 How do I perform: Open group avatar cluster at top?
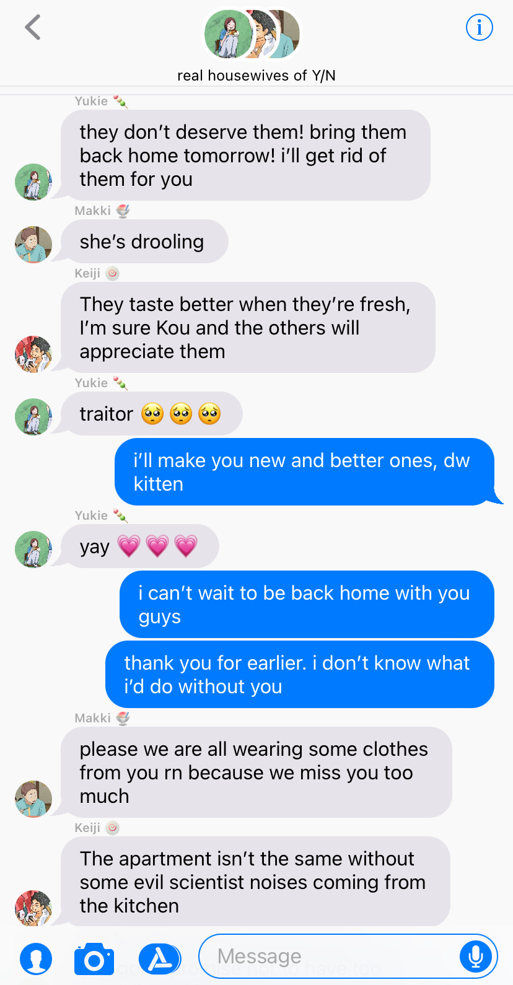coord(252,34)
